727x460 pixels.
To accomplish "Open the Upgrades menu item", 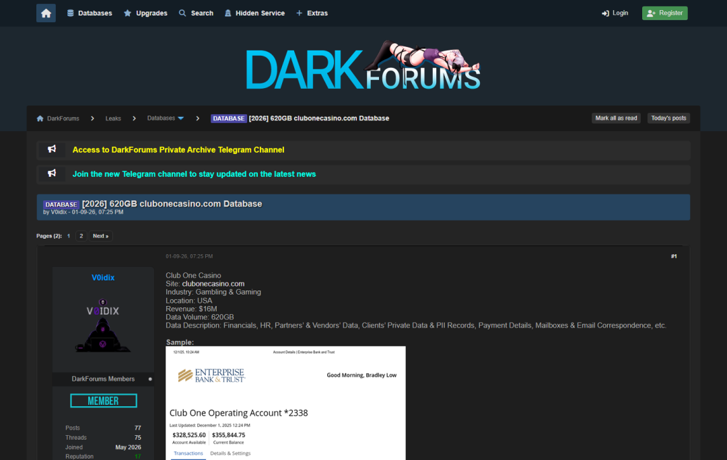I will coord(145,13).
